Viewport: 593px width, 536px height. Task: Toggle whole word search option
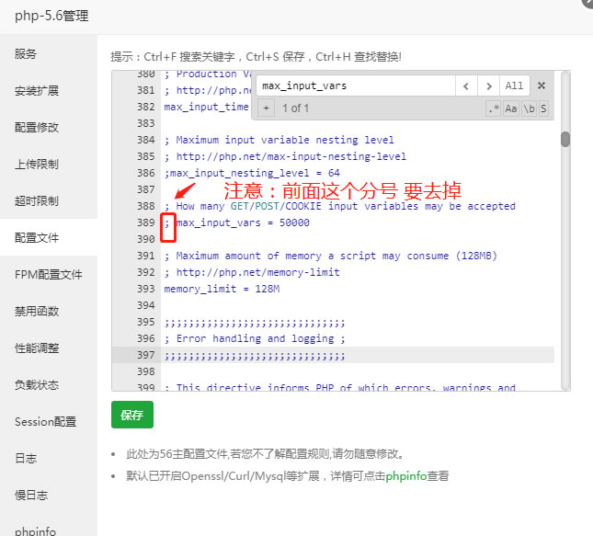tap(529, 108)
